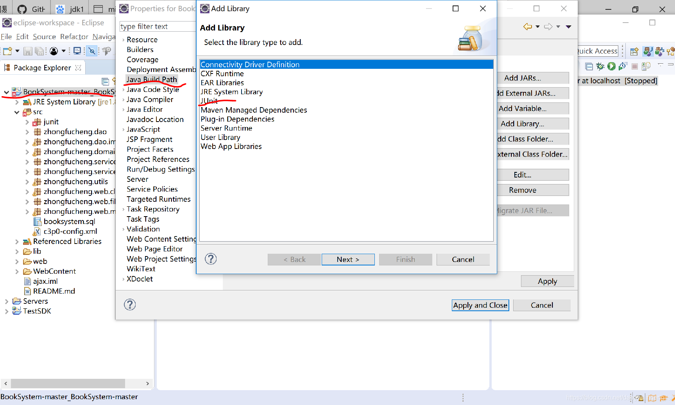
Task: Click help icon in Properties dialog
Action: 130,305
